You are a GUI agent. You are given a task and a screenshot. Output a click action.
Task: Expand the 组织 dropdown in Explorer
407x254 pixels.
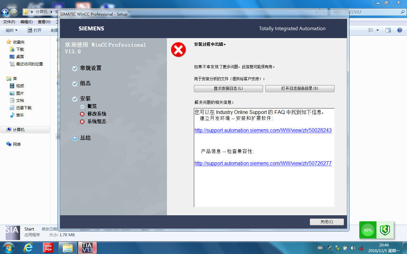(12, 30)
